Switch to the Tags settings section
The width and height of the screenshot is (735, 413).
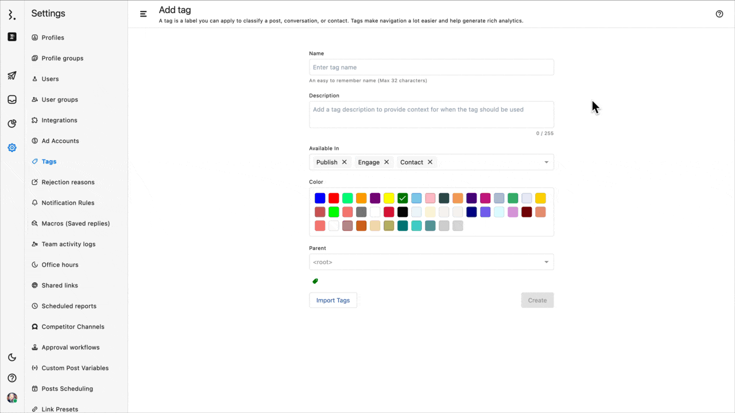(x=49, y=161)
